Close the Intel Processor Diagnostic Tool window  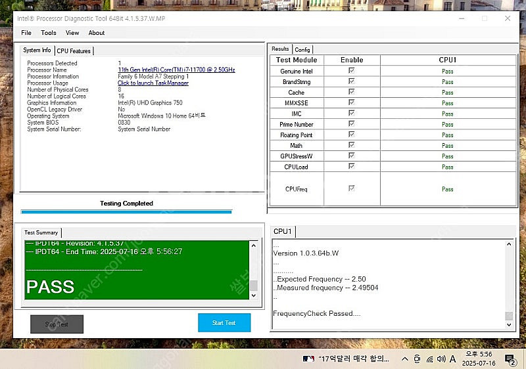tap(508, 18)
